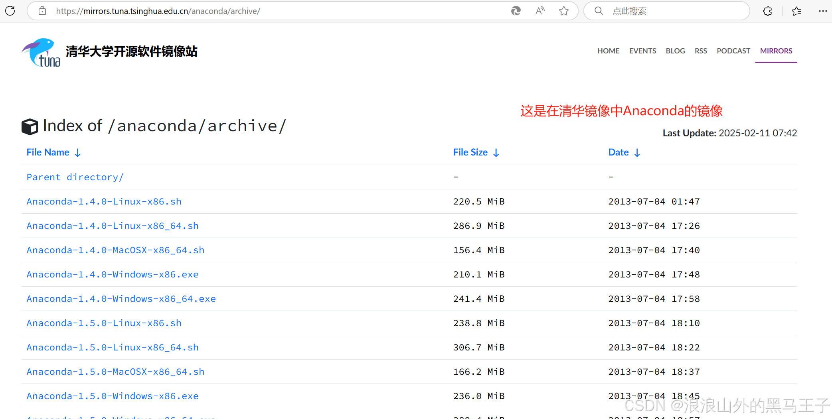Click the TUNA logo

[41, 52]
